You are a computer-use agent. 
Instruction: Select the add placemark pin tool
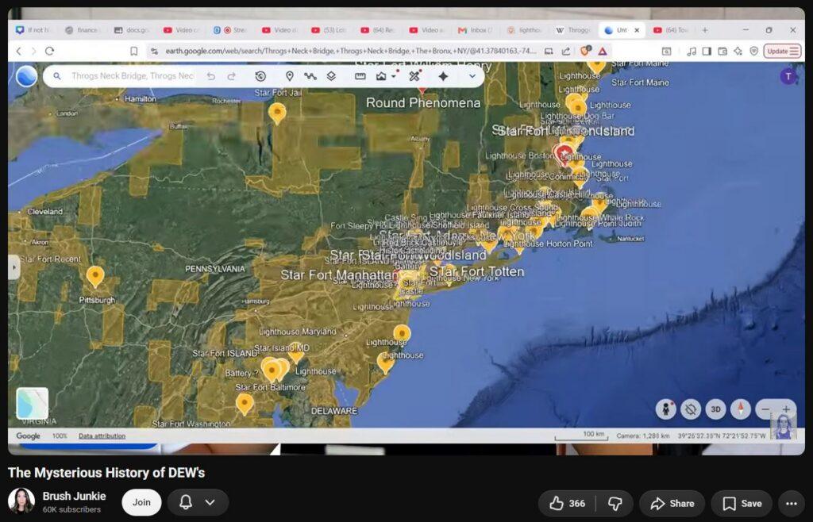click(290, 76)
